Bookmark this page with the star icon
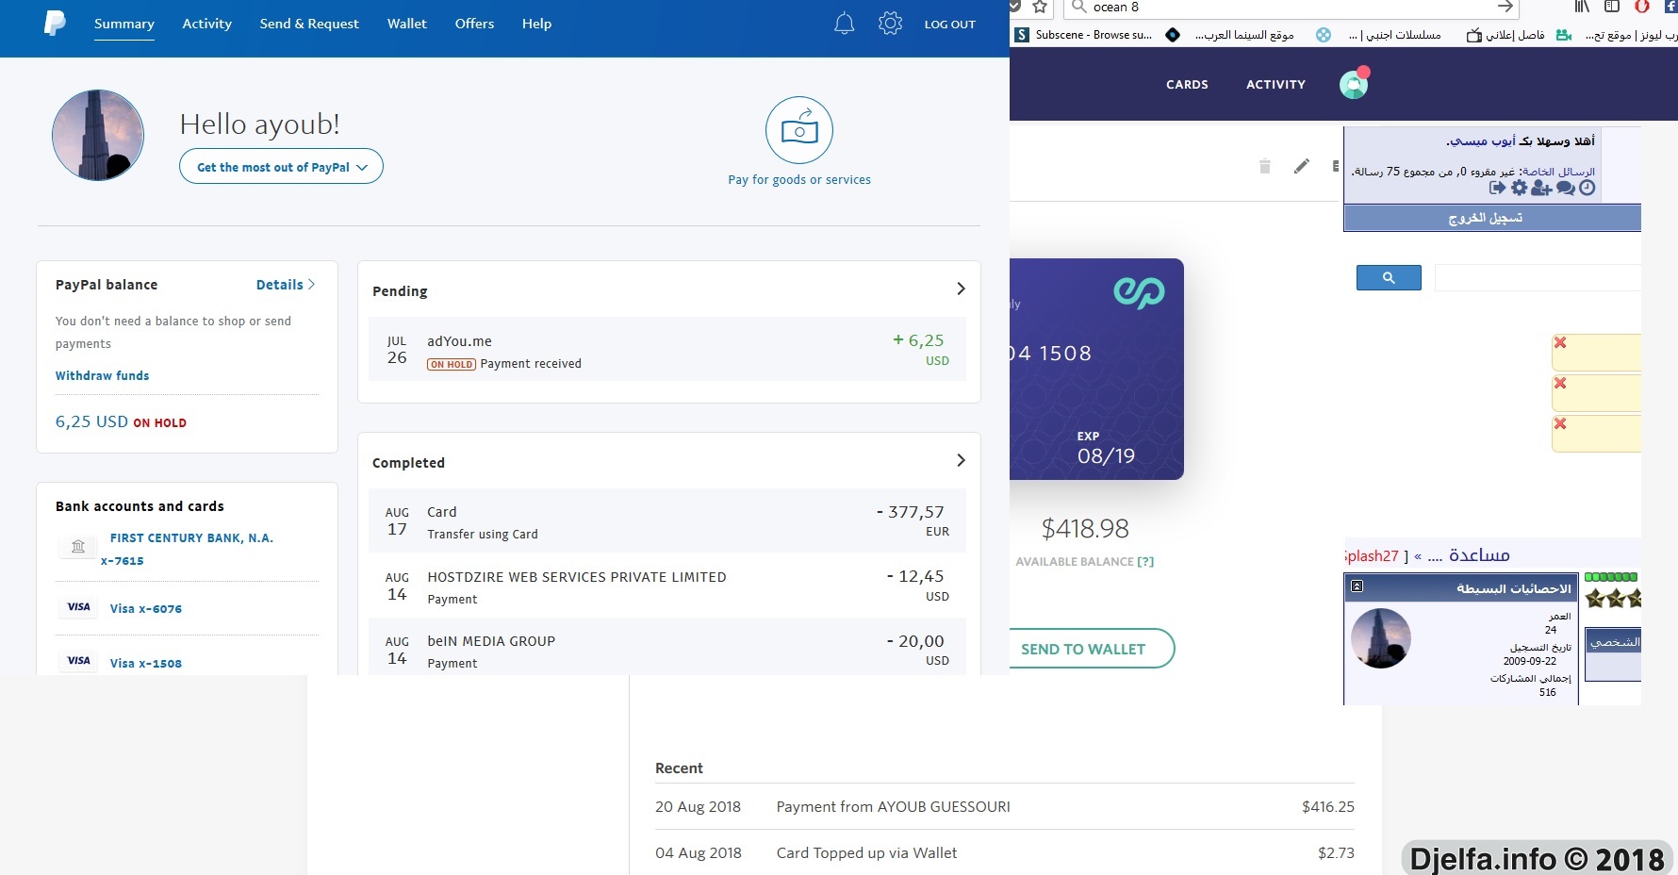This screenshot has width=1678, height=875. [1040, 8]
